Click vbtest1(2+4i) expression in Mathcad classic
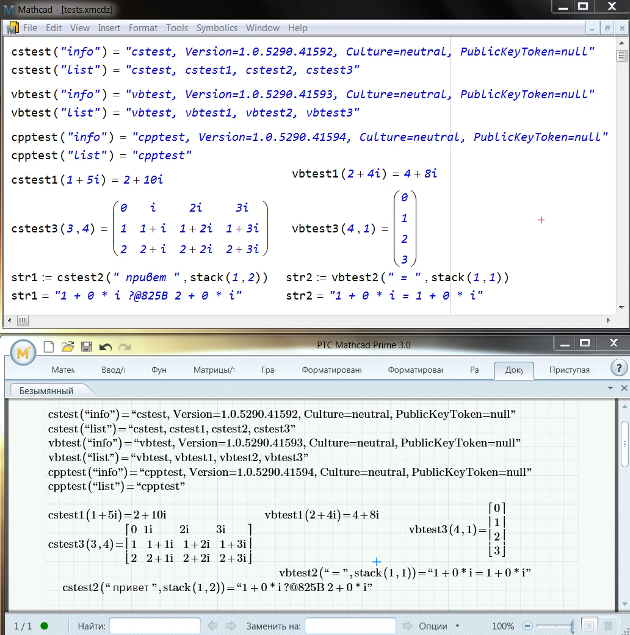This screenshot has height=635, width=630. (x=364, y=174)
